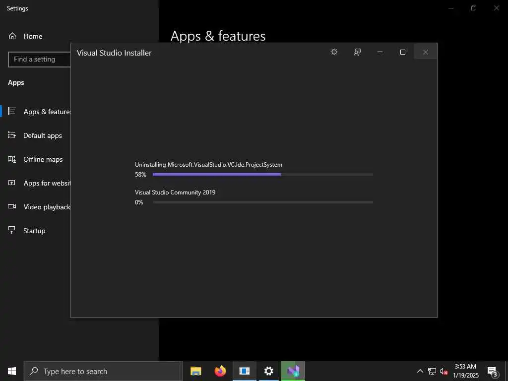The width and height of the screenshot is (508, 381).
Task: Open Visual Studio Installer settings gear
Action: coord(334,52)
